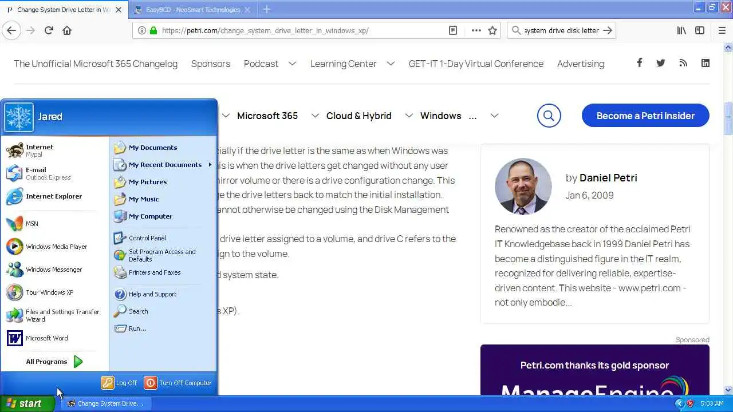Visit Petri Twitter page icon
Image resolution: width=733 pixels, height=412 pixels.
point(661,63)
